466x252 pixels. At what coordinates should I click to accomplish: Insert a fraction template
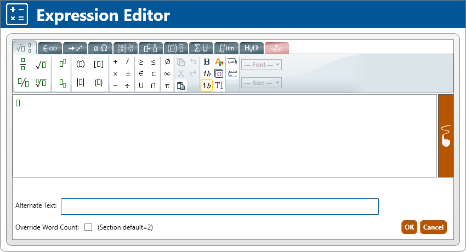tap(23, 65)
